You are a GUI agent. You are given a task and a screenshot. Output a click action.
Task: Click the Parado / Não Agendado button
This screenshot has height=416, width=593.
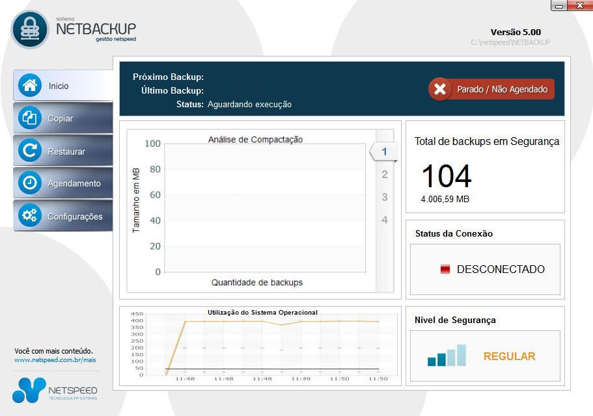point(491,89)
